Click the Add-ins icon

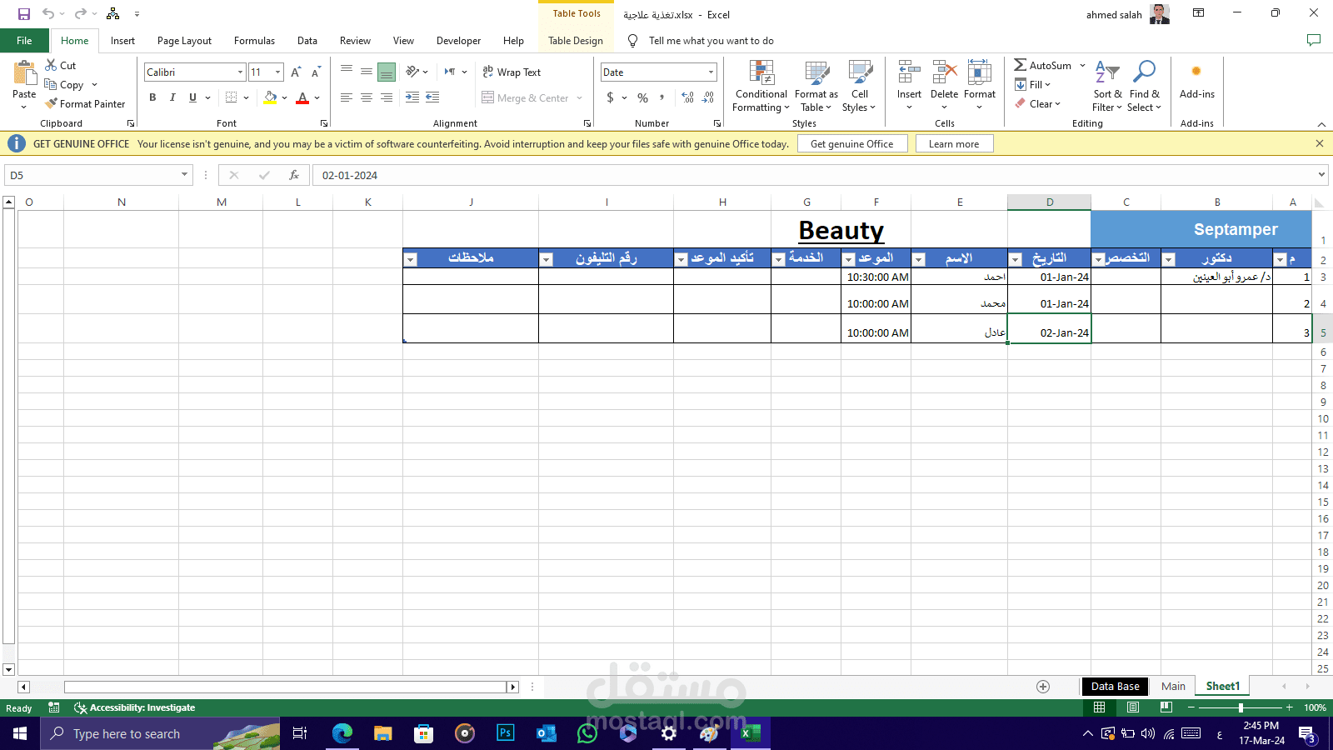pos(1196,72)
